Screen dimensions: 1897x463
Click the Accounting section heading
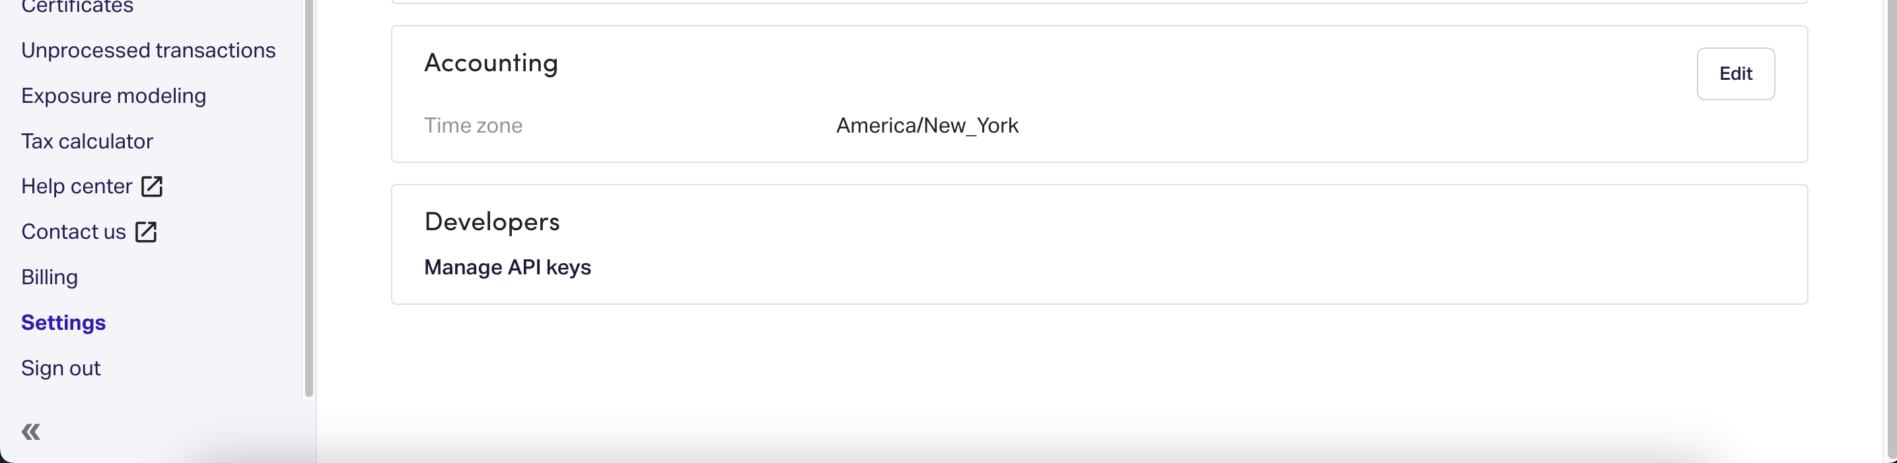[x=491, y=63]
